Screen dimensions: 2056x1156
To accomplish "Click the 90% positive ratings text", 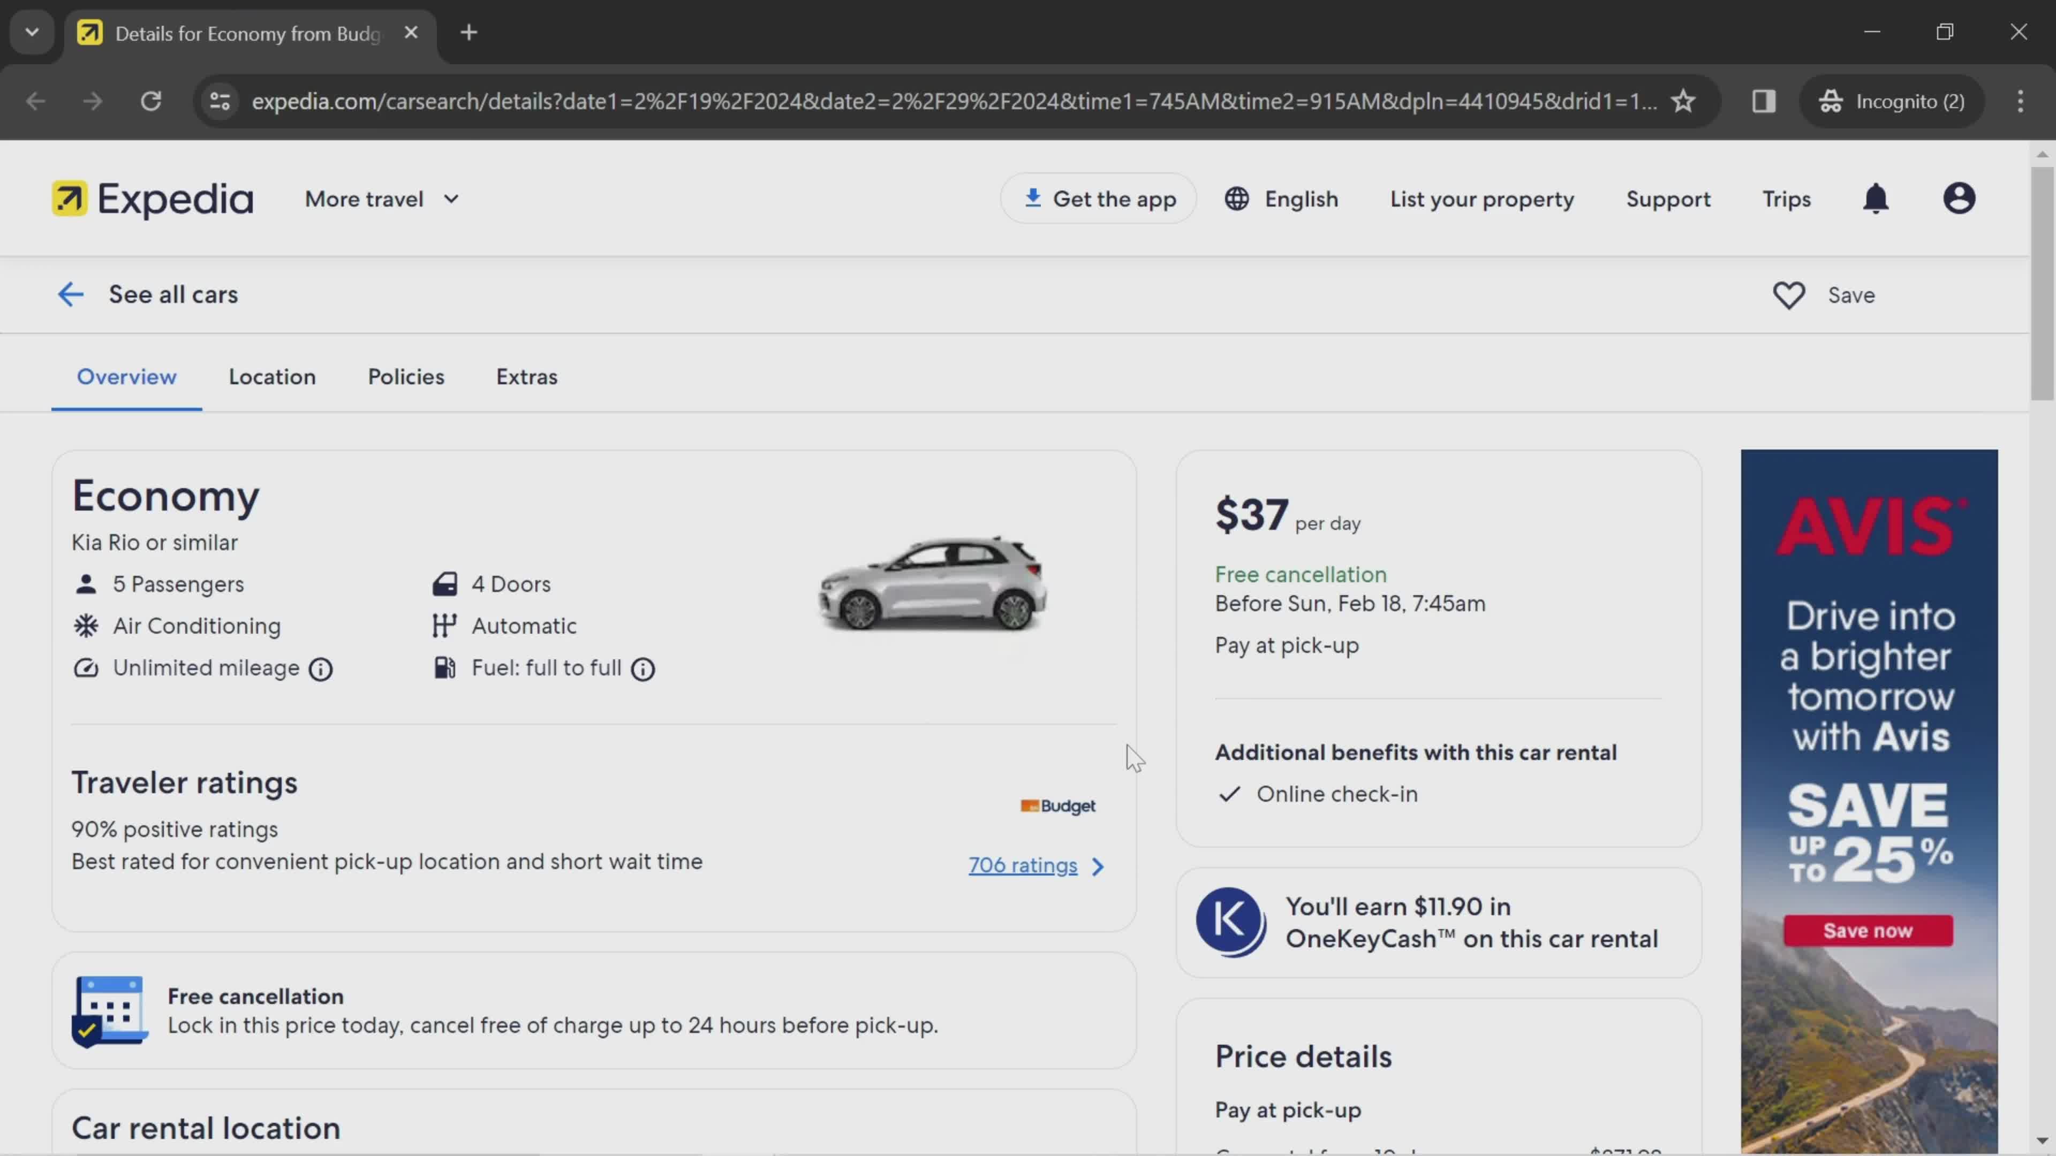I will 175,830.
